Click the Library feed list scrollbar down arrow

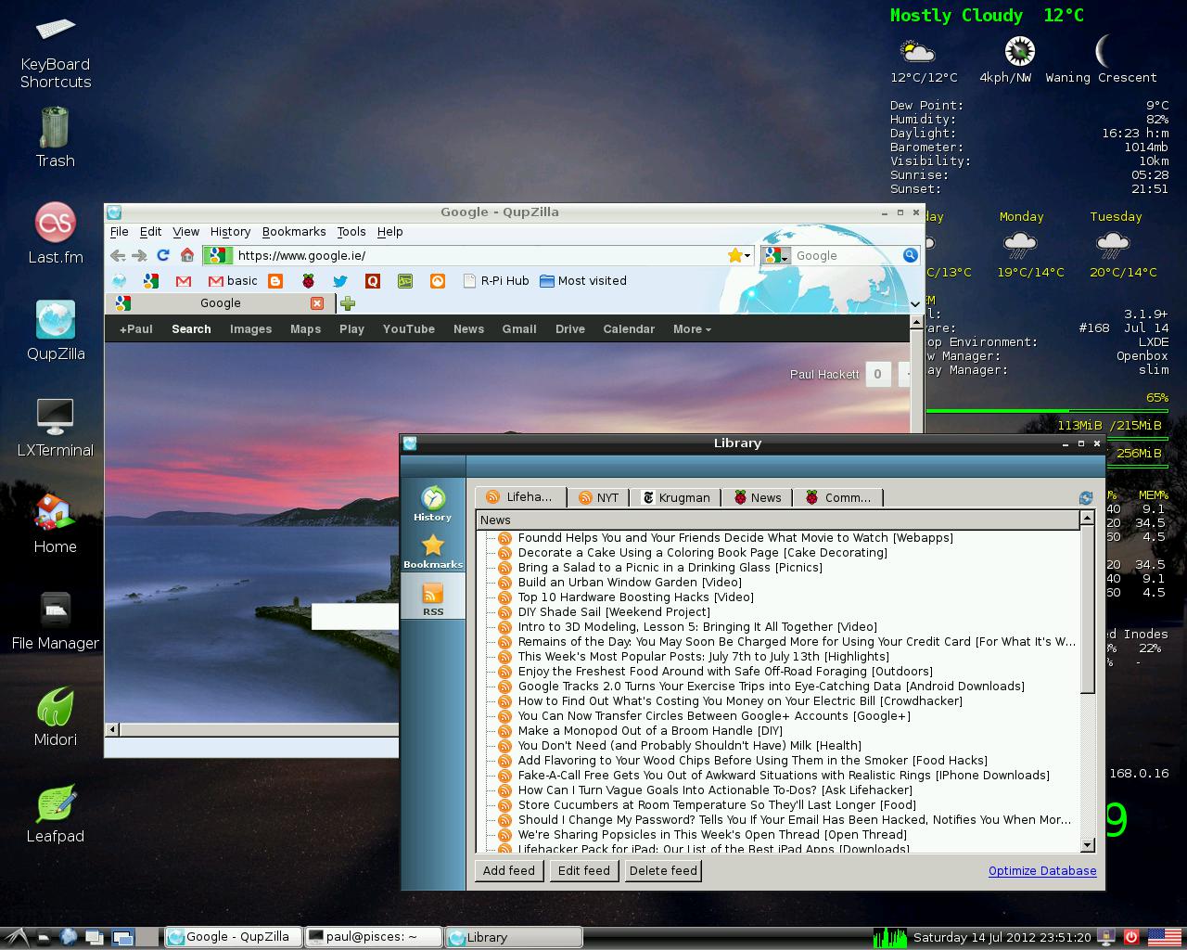click(x=1088, y=845)
